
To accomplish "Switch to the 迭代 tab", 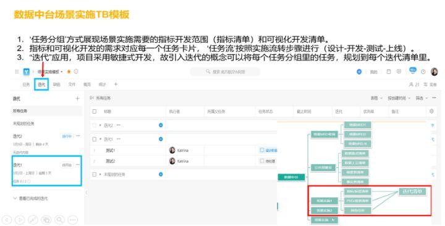I will [41, 84].
